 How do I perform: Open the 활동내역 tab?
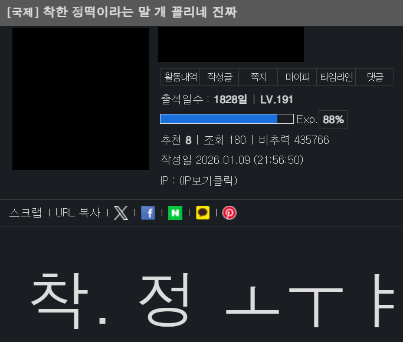181,77
